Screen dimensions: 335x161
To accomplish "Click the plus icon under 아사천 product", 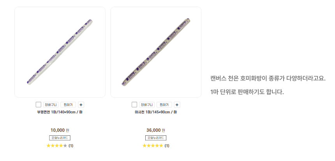I will coord(177,105).
